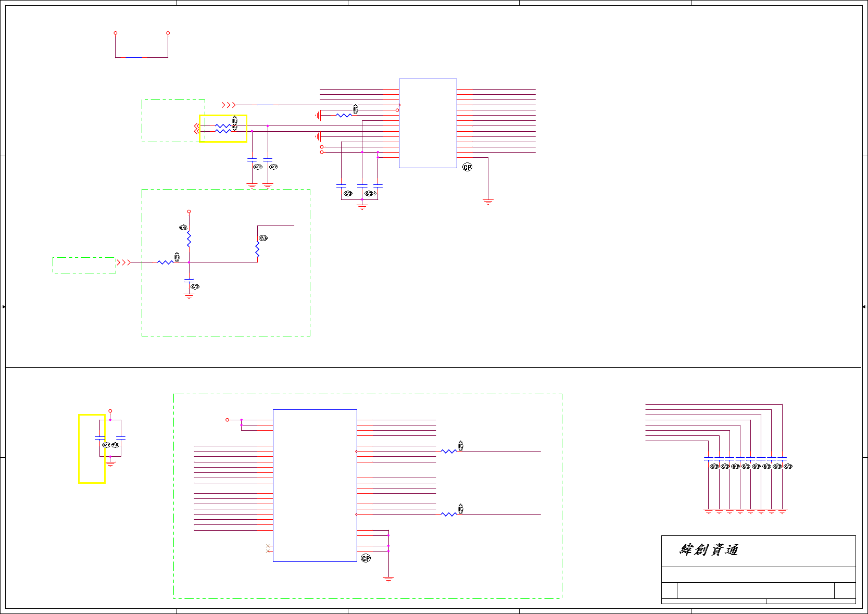Select the resistor tied to ground left of upper IC

(344, 116)
